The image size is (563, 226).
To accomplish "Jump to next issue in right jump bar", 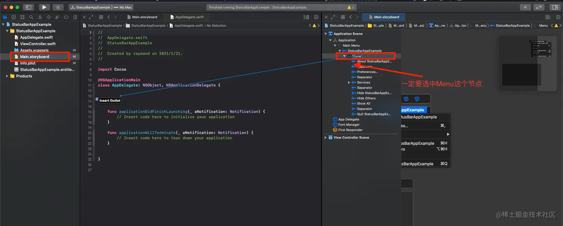I will tap(560, 26).
